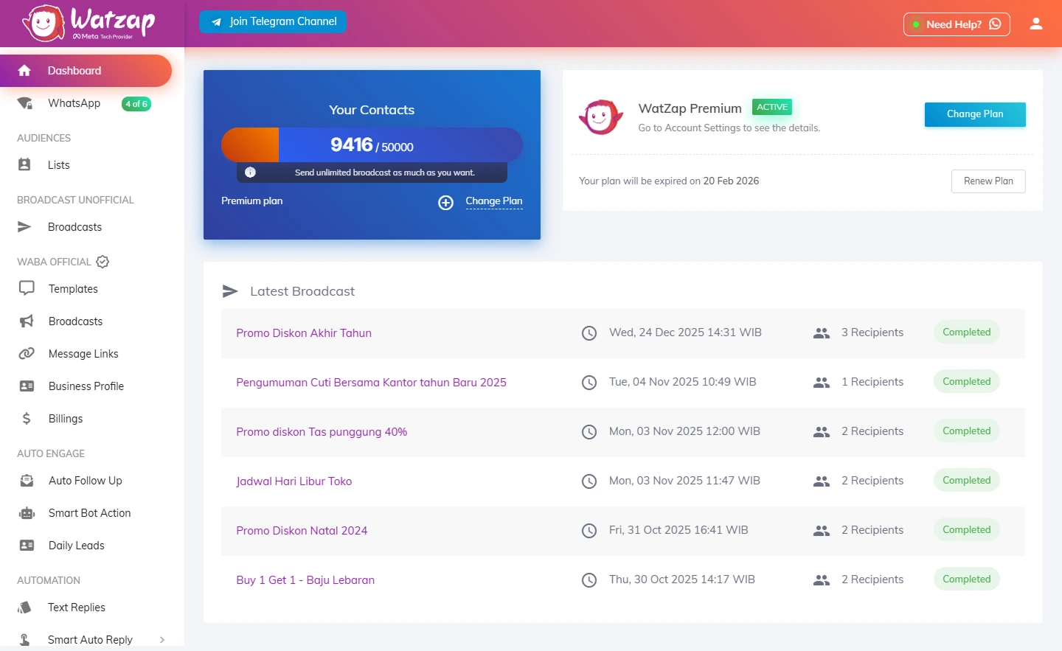Click the 3 Recipients text
The image size is (1062, 651).
[x=872, y=333]
